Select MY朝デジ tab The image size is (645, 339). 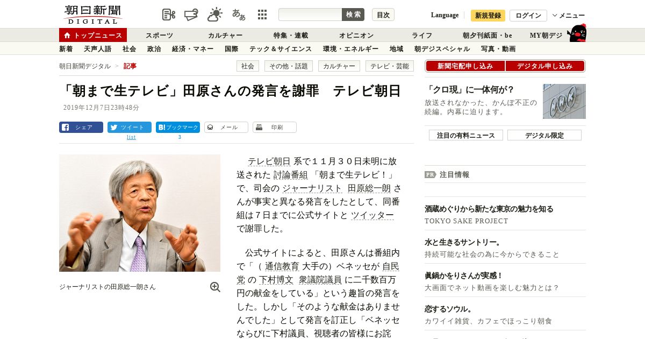[x=546, y=35]
